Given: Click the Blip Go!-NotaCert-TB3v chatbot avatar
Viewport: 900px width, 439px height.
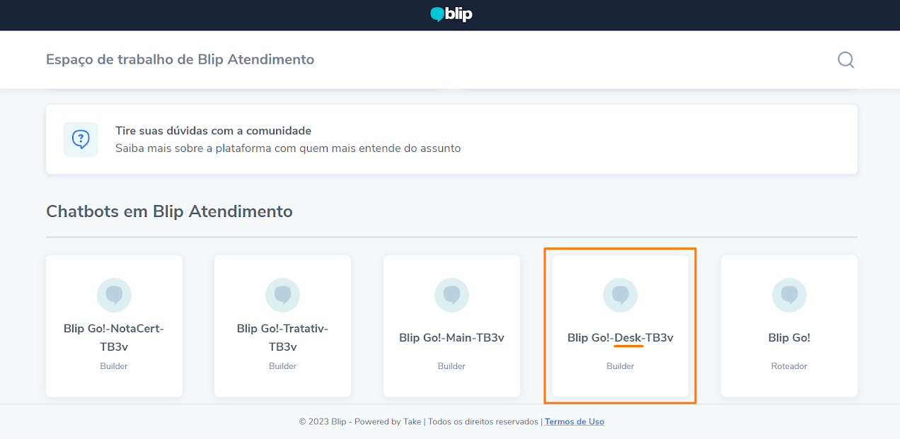Looking at the screenshot, I should pyautogui.click(x=114, y=295).
